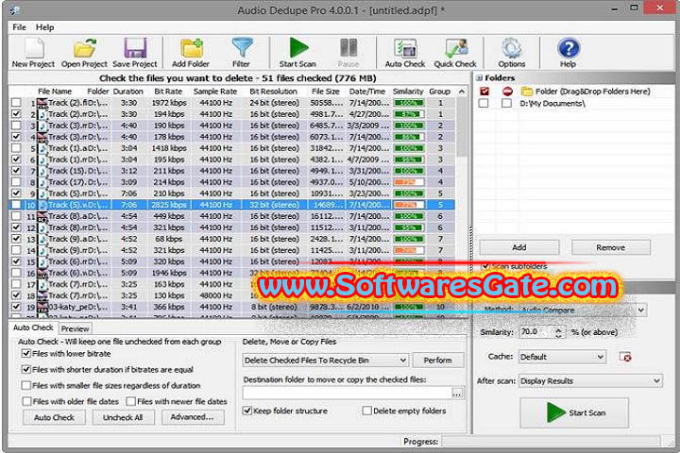The image size is (680, 453).
Task: Click the similarity bar of row 8 Track (17)
Action: tap(409, 182)
